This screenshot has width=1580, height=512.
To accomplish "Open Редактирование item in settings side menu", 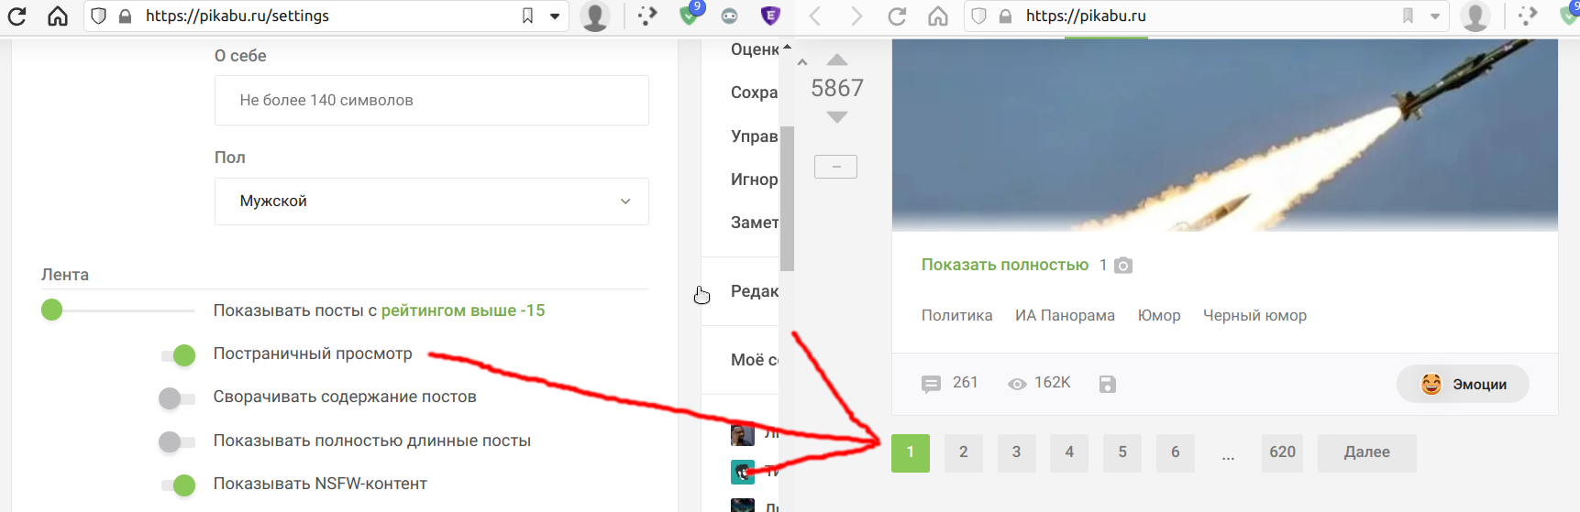I will [755, 291].
